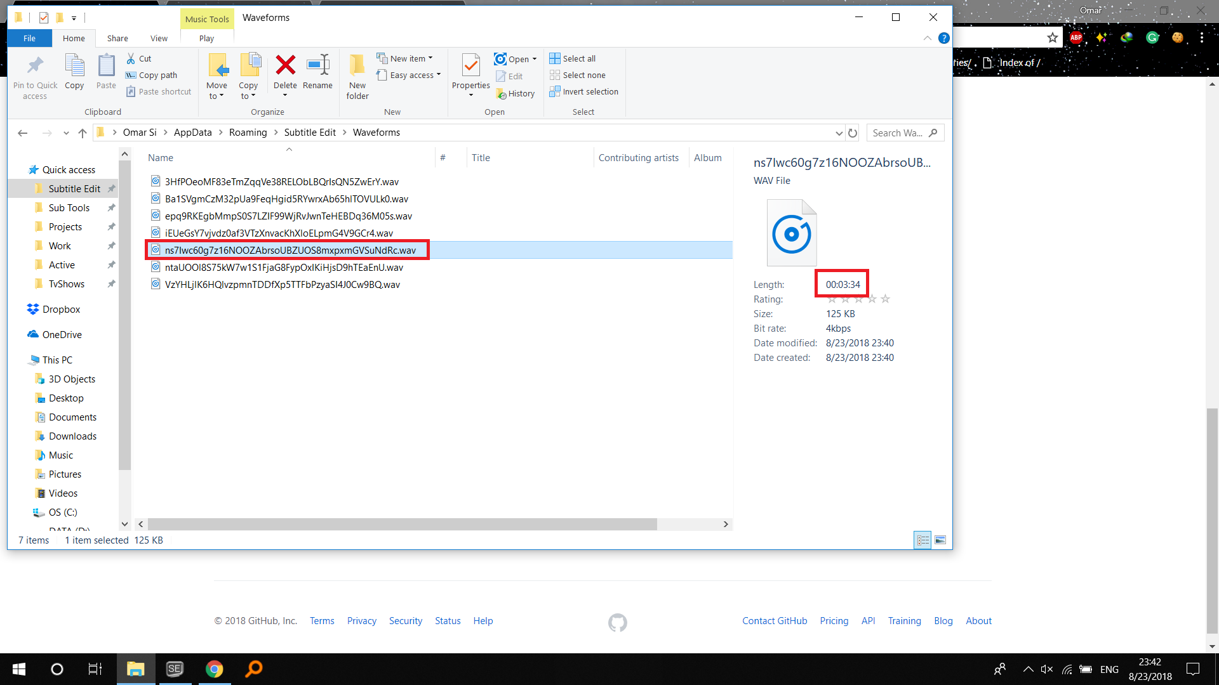The width and height of the screenshot is (1219, 685).
Task: Click the Waveforms search box
Action: 902,133
